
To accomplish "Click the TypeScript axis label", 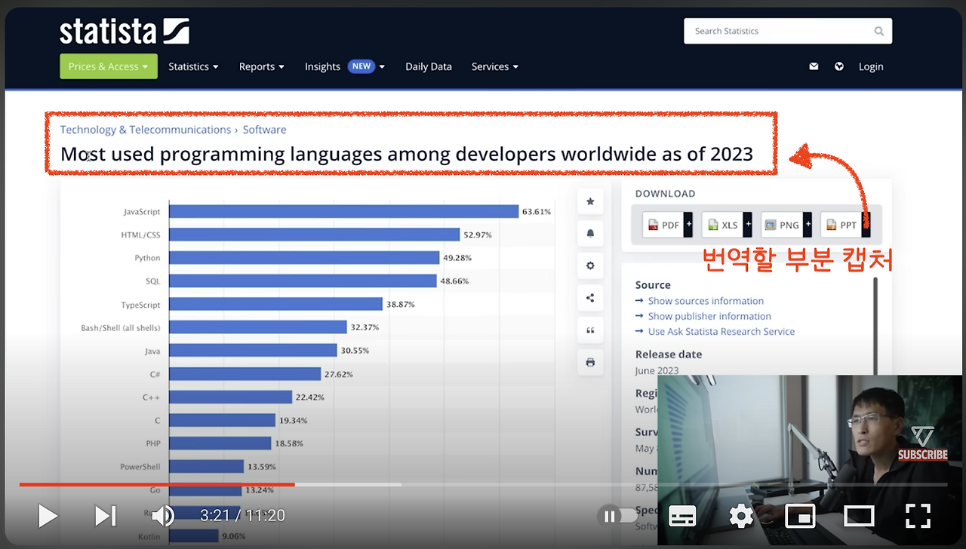I will [x=140, y=305].
